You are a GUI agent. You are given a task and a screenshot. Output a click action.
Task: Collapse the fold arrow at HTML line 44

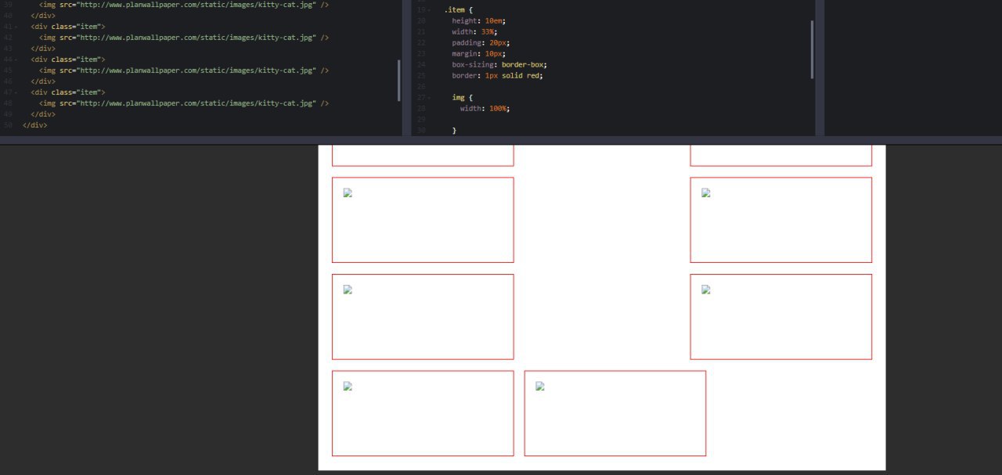point(16,59)
